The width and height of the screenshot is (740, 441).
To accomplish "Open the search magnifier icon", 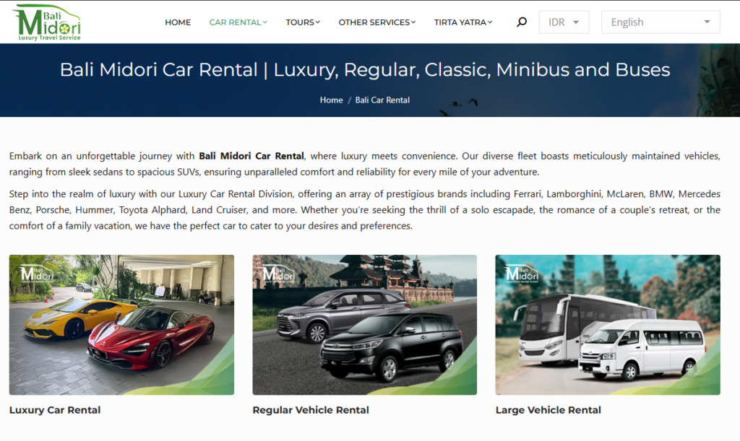I will pos(522,22).
